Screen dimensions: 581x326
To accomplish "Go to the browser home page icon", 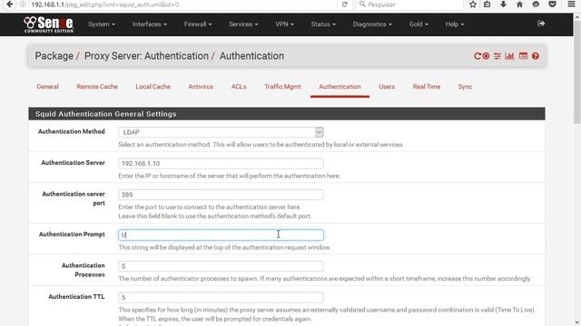I will [519, 5].
